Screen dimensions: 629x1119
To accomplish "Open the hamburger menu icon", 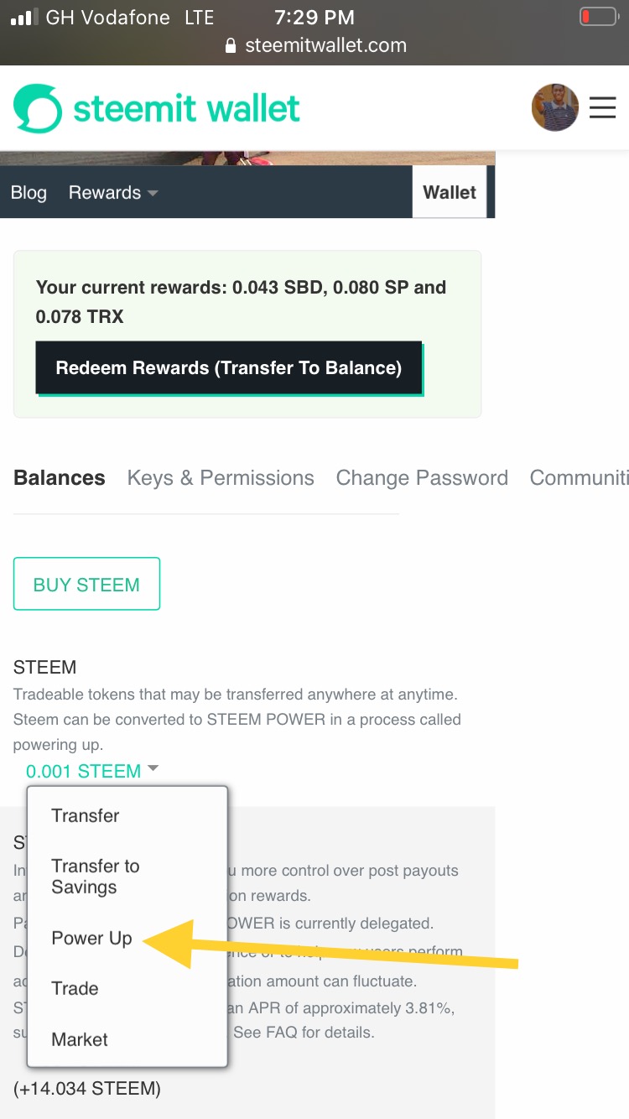I will (x=602, y=107).
